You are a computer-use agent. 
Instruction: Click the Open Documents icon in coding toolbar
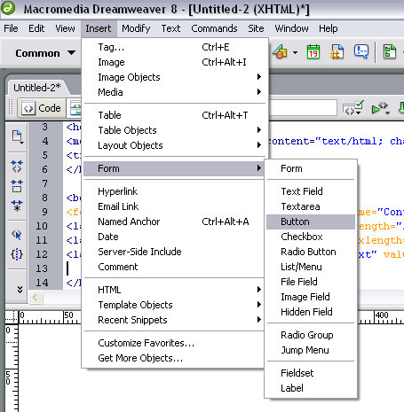click(17, 137)
